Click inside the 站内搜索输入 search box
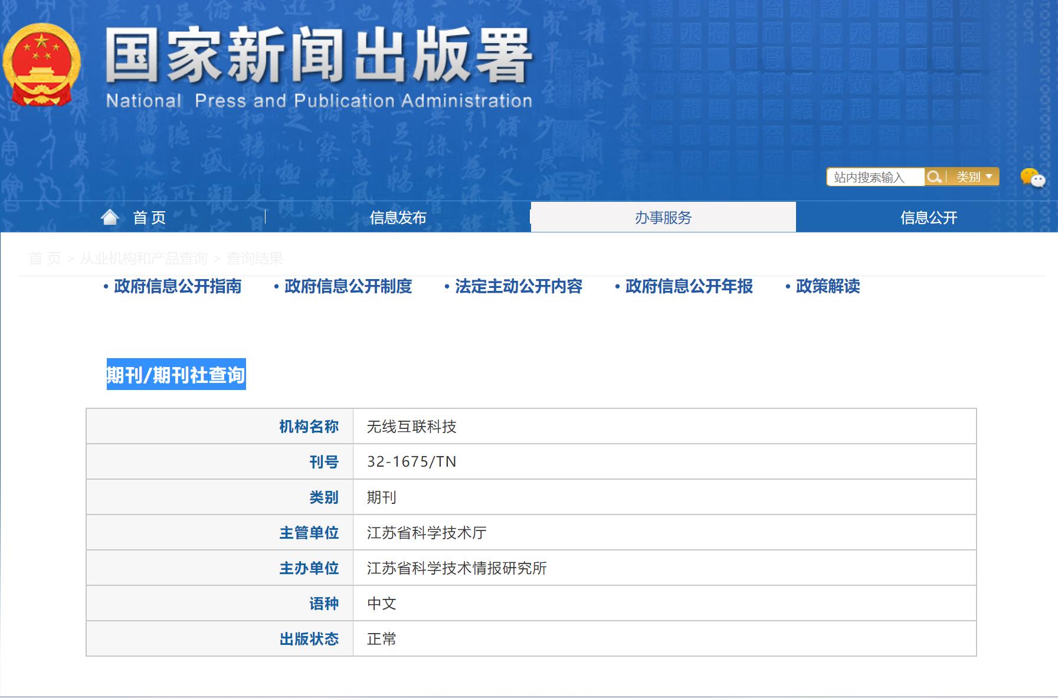 click(x=876, y=177)
